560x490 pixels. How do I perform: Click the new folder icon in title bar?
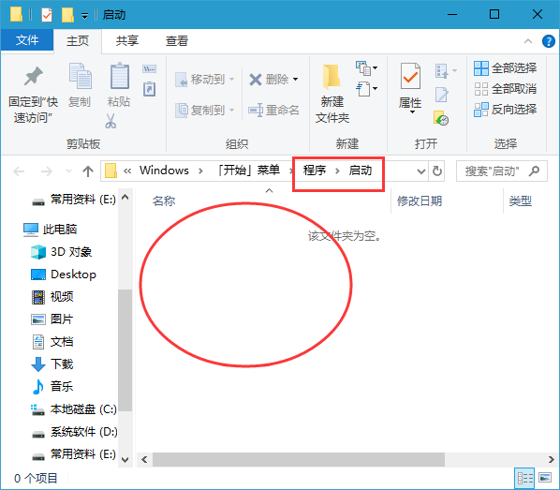coord(67,15)
